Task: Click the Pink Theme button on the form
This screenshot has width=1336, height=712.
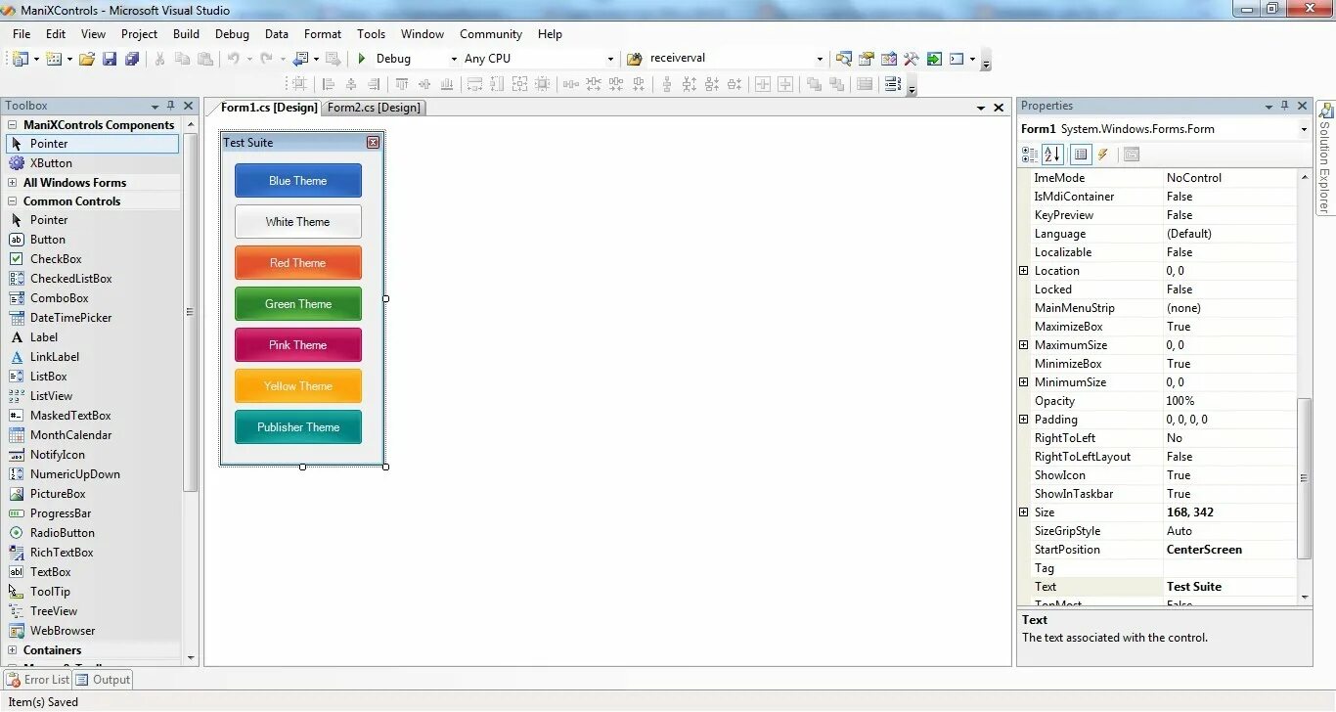Action: [298, 345]
